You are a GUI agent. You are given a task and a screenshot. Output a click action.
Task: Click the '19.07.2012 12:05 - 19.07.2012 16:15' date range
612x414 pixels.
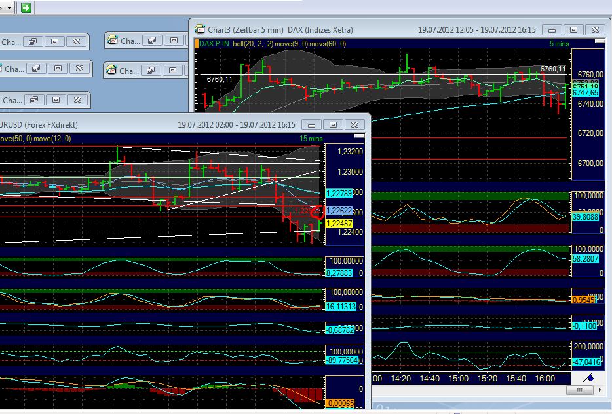[477, 30]
